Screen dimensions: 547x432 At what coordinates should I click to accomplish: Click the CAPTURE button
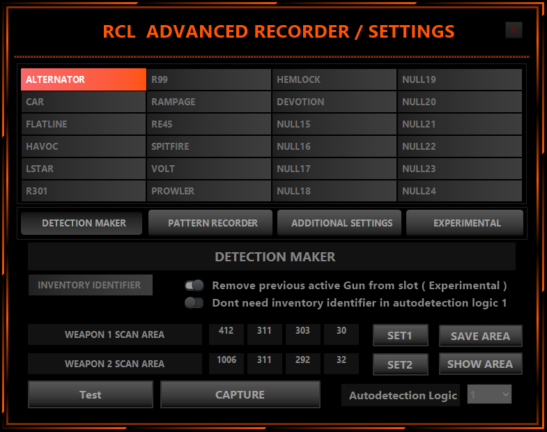click(x=240, y=394)
